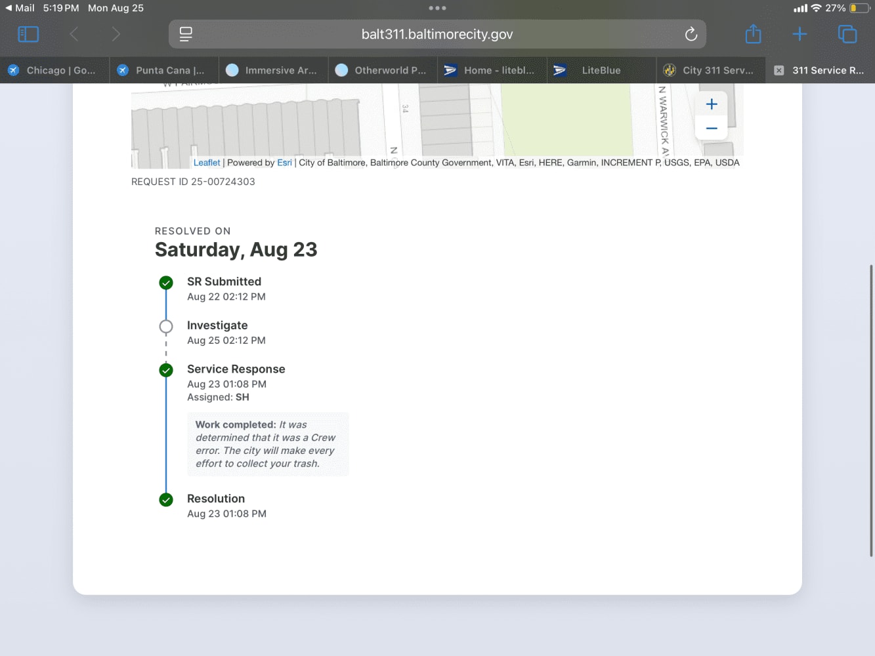Tap the reload page icon
This screenshot has width=875, height=656.
(x=691, y=34)
